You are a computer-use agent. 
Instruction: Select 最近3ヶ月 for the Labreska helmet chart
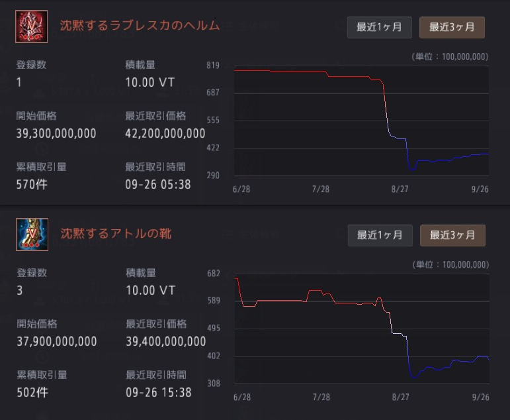point(452,27)
